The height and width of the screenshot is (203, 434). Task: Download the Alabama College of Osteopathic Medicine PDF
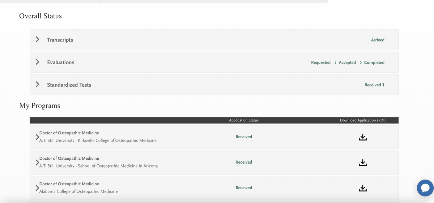pyautogui.click(x=363, y=188)
